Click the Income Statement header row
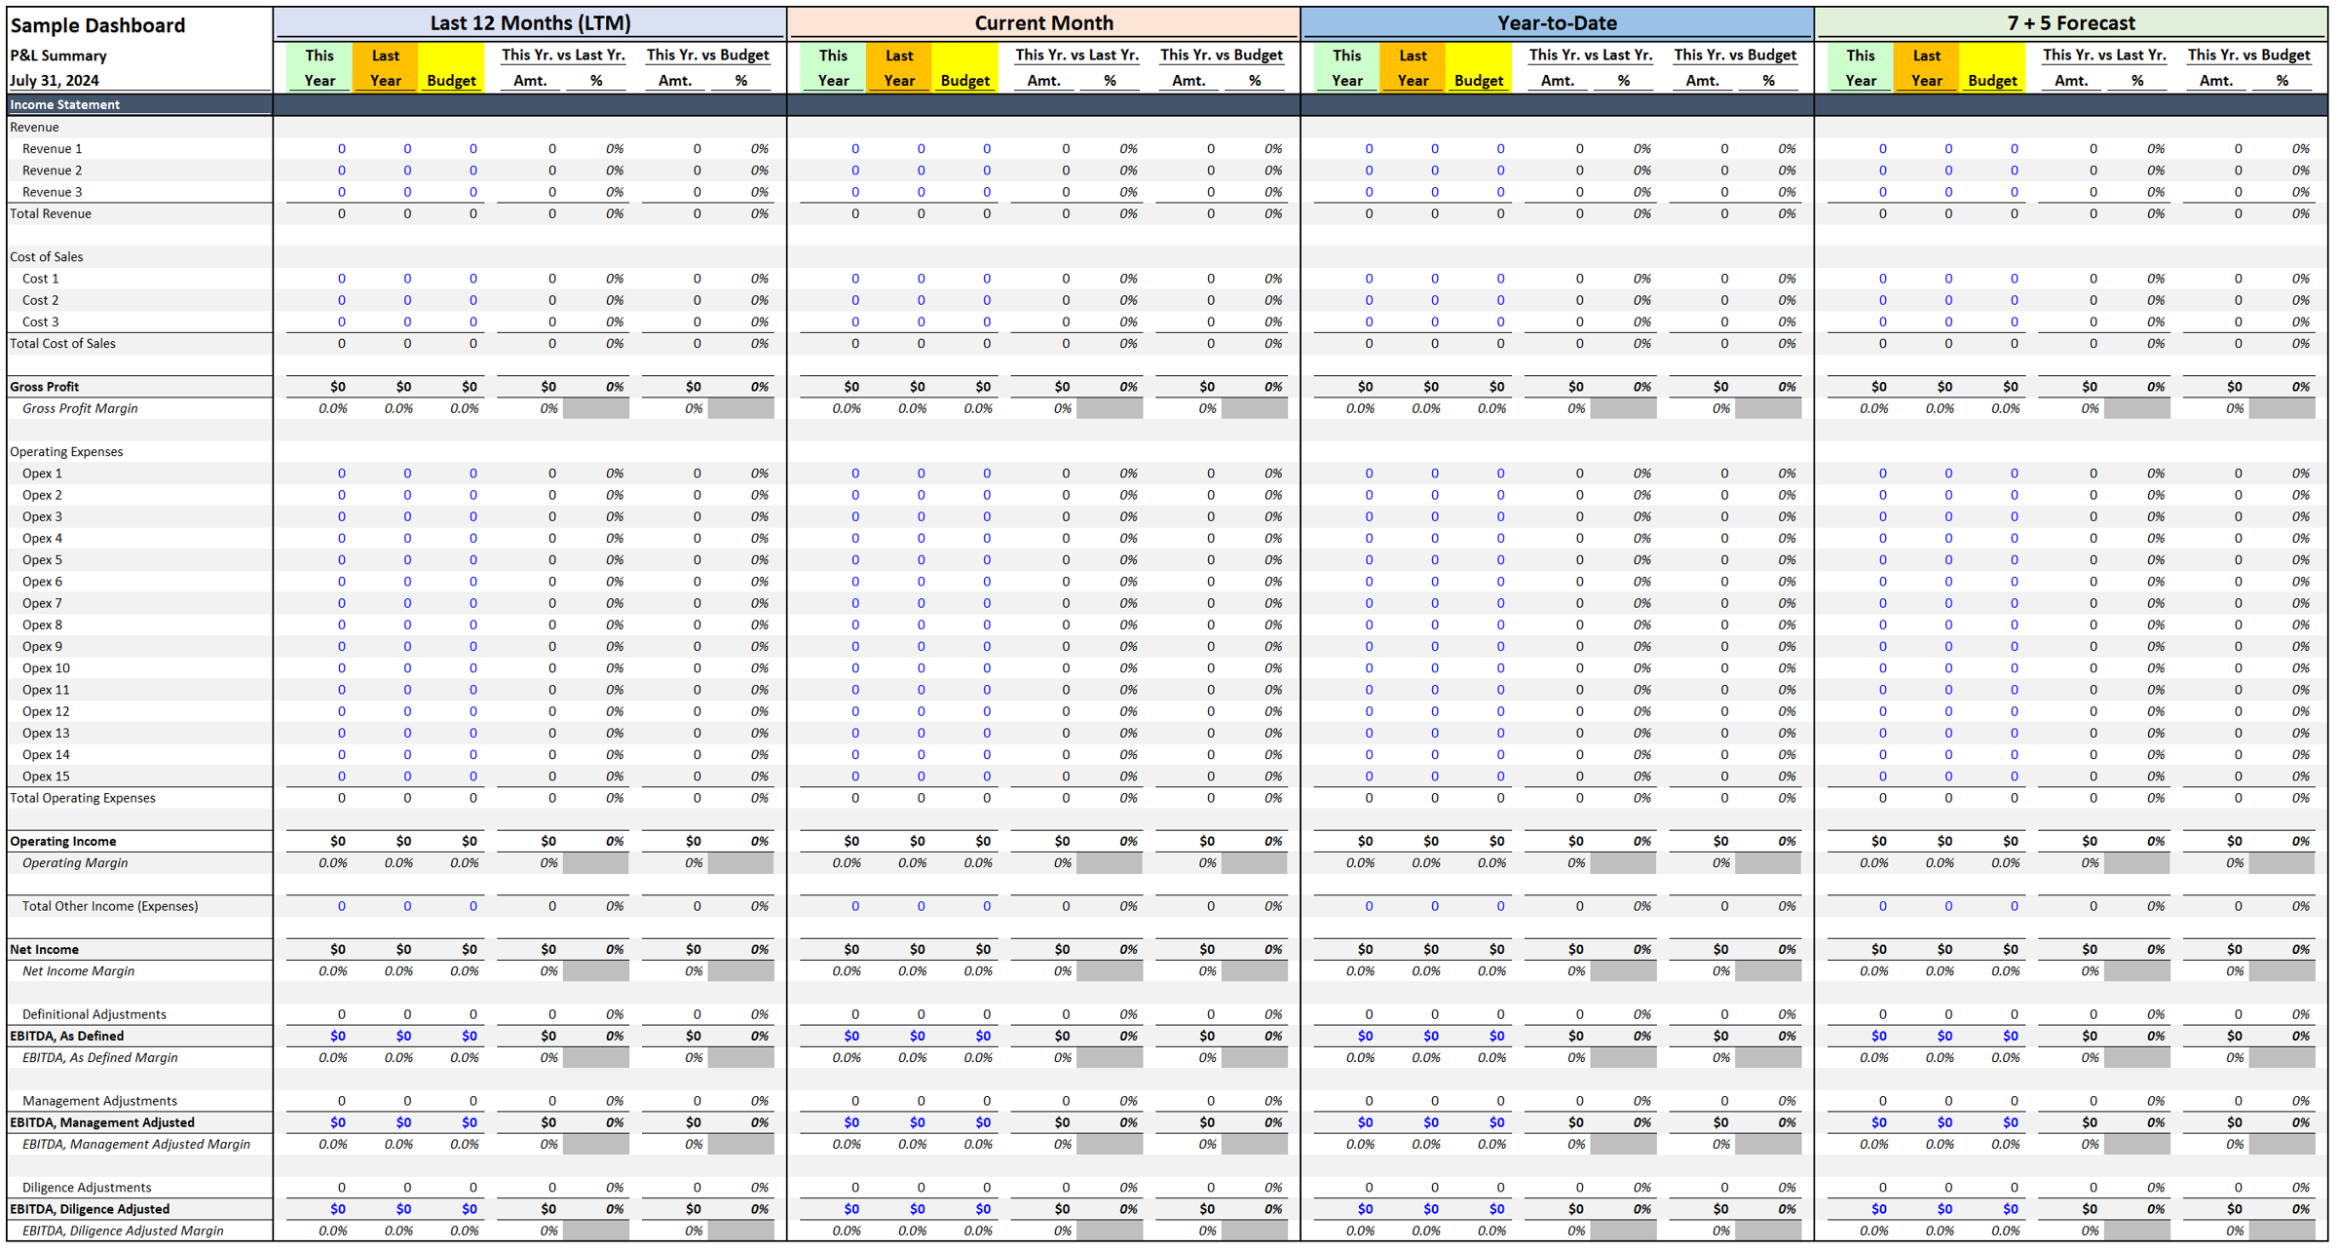The height and width of the screenshot is (1251, 2338). coord(65,104)
